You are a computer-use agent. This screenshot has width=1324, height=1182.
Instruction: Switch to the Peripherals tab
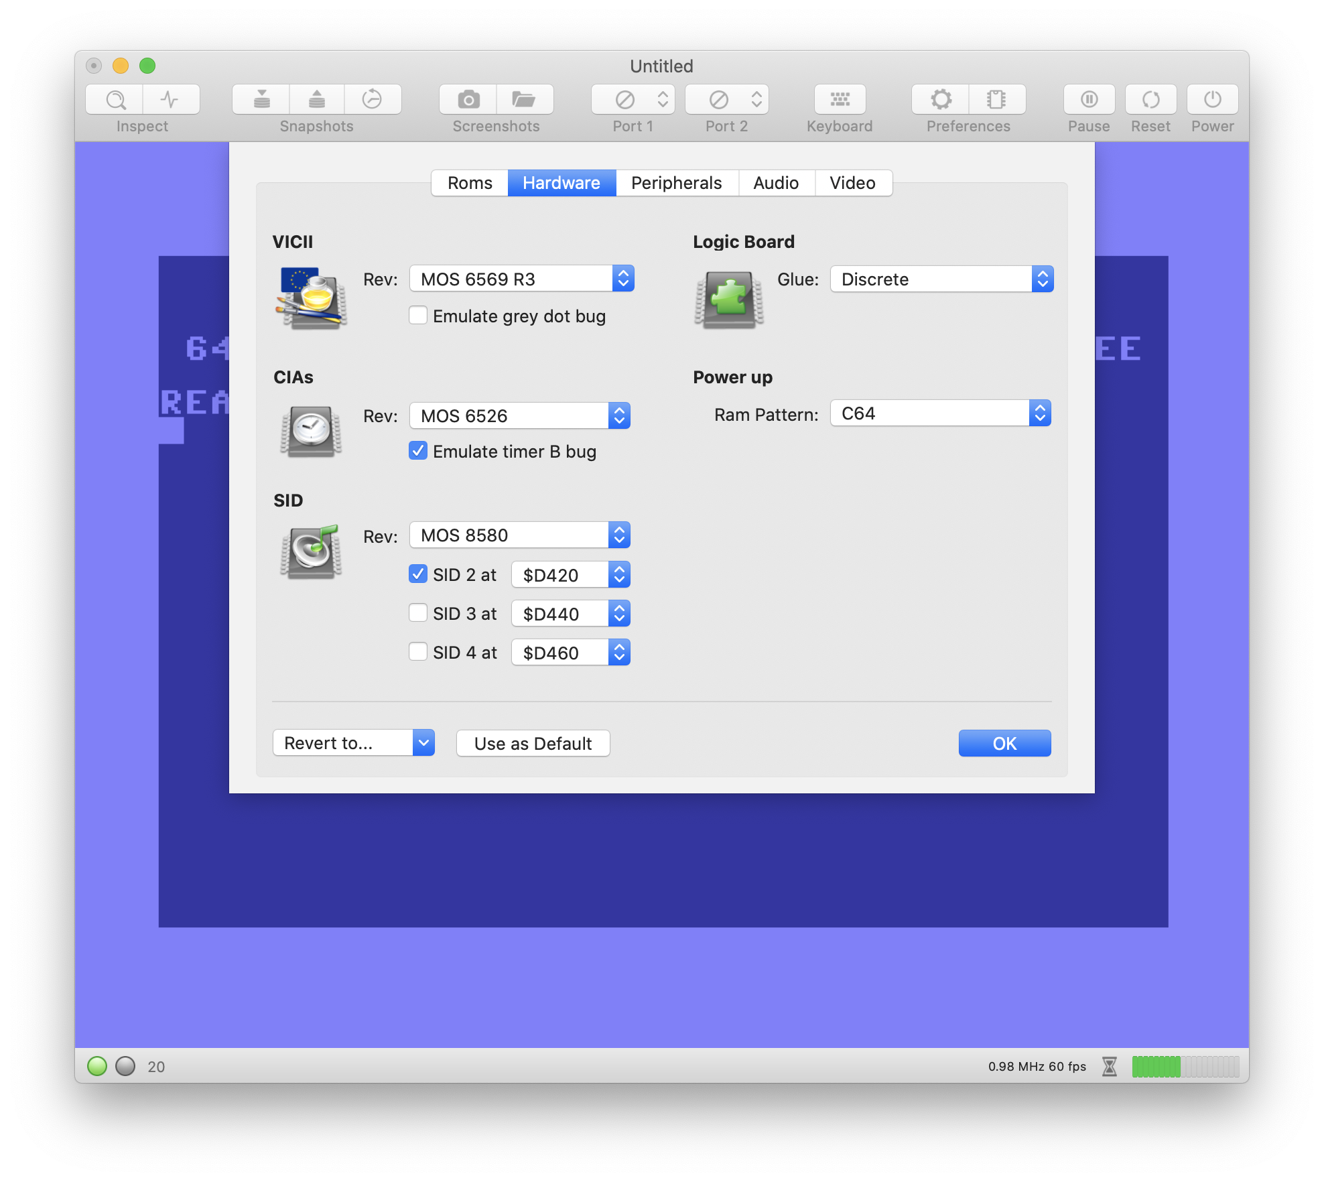click(677, 183)
